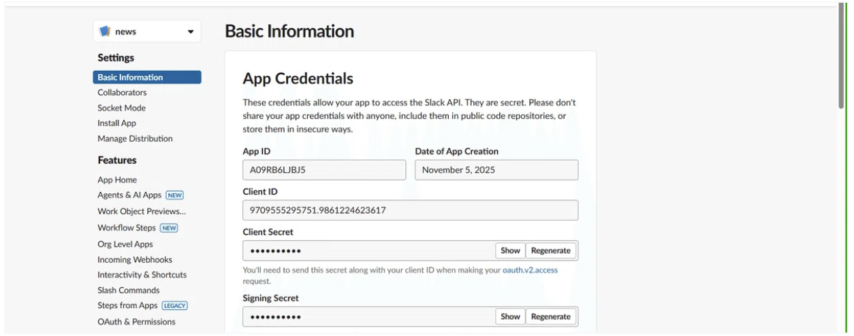Click the Client ID field
The width and height of the screenshot is (854, 336).
pos(410,210)
